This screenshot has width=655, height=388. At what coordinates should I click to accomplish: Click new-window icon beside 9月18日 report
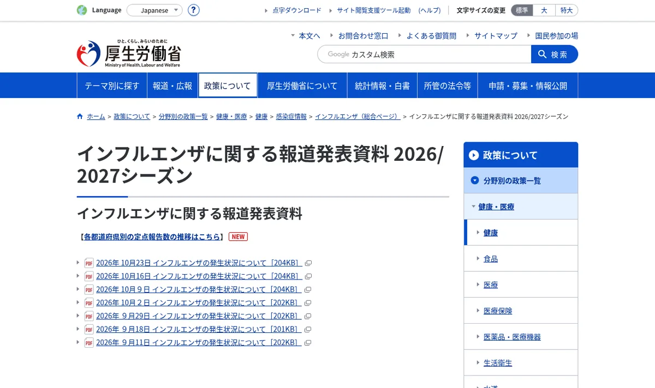[x=308, y=330]
